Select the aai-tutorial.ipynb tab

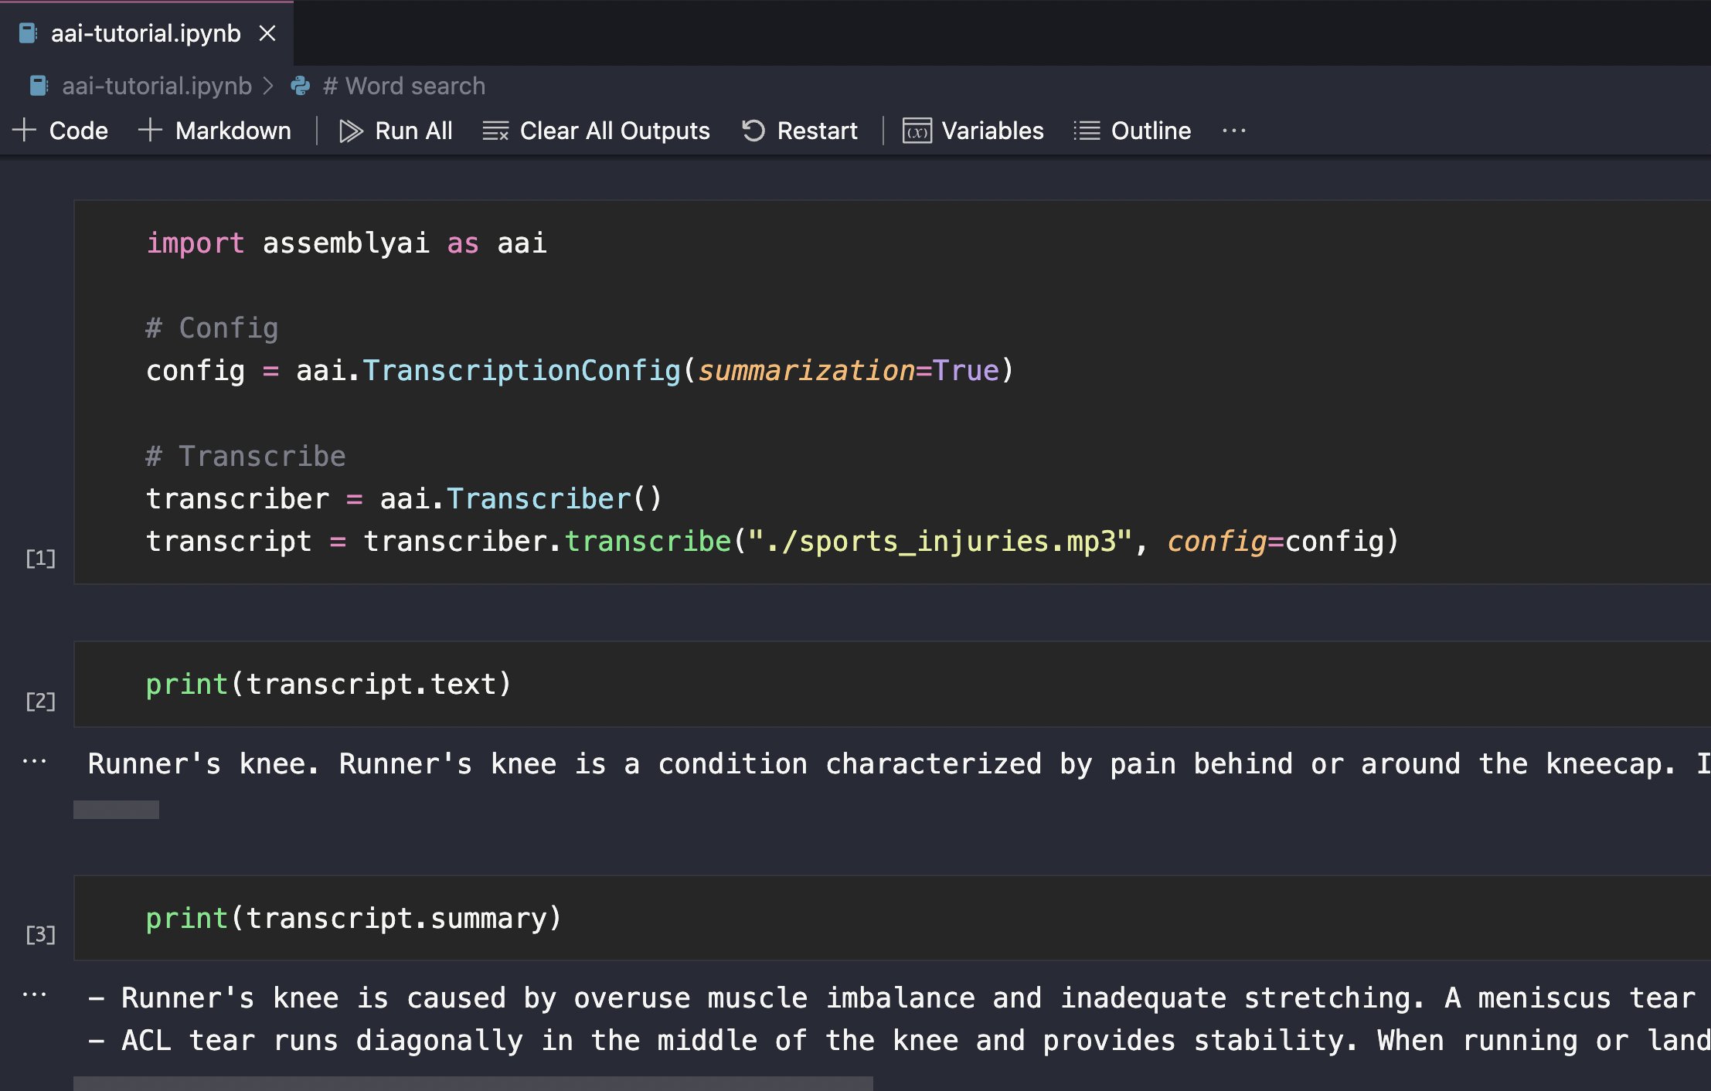tap(145, 33)
